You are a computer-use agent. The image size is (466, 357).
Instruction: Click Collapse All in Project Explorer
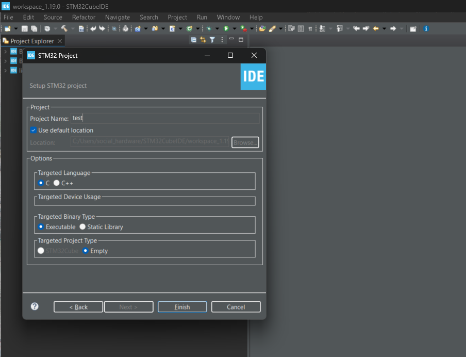point(193,40)
